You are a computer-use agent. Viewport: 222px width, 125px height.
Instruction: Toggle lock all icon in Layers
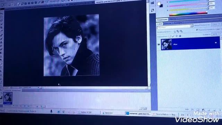180,36
